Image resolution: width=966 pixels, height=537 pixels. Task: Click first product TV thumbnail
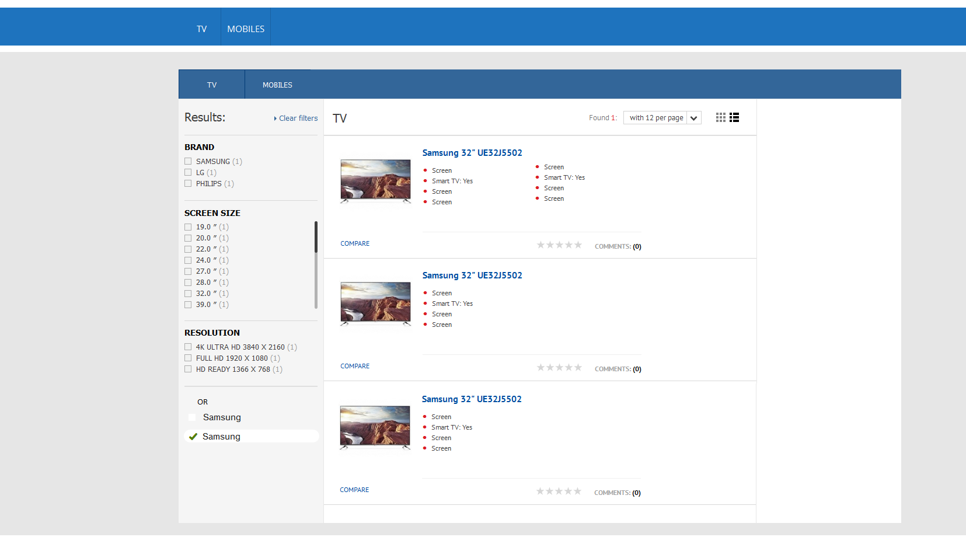coord(375,180)
